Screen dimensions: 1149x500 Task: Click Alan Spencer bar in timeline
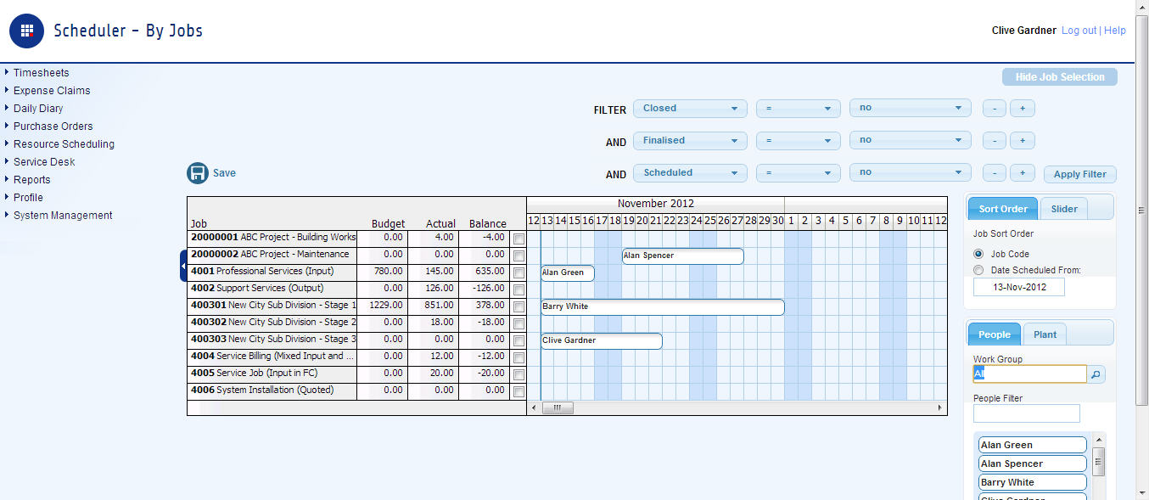(683, 256)
